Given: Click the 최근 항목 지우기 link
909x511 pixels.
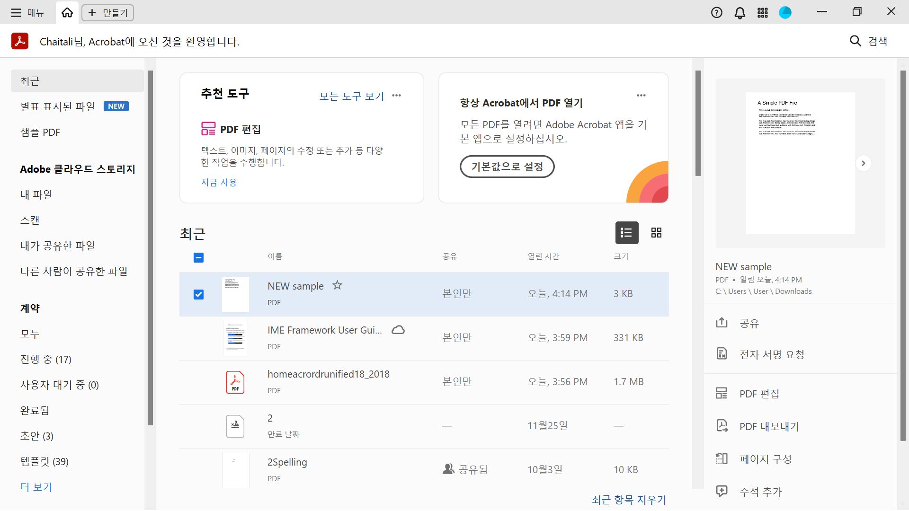Looking at the screenshot, I should [x=628, y=500].
